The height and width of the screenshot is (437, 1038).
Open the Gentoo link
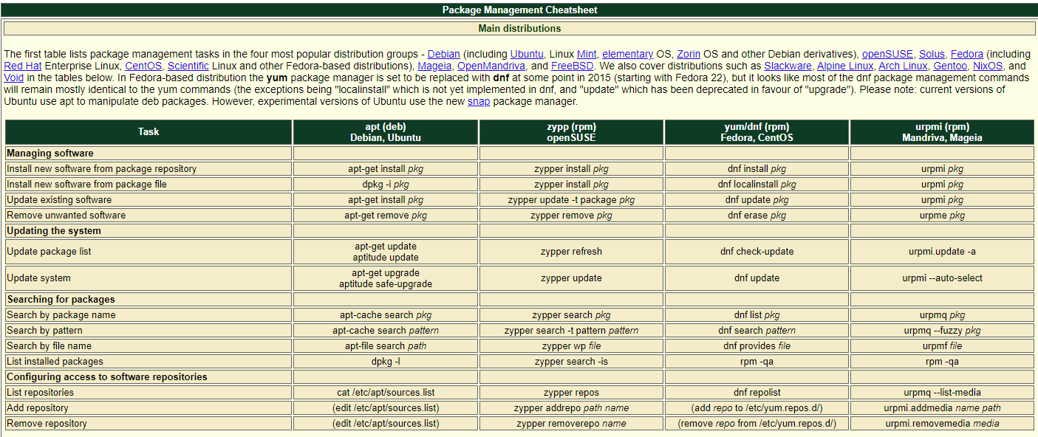[x=950, y=66]
